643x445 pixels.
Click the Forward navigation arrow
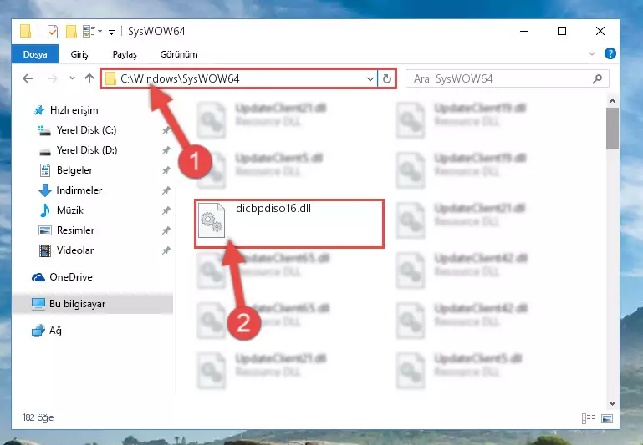click(x=52, y=78)
